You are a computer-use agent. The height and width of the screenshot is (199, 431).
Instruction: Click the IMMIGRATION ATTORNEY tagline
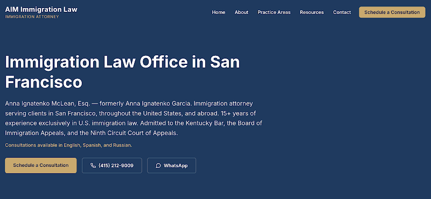(x=32, y=17)
